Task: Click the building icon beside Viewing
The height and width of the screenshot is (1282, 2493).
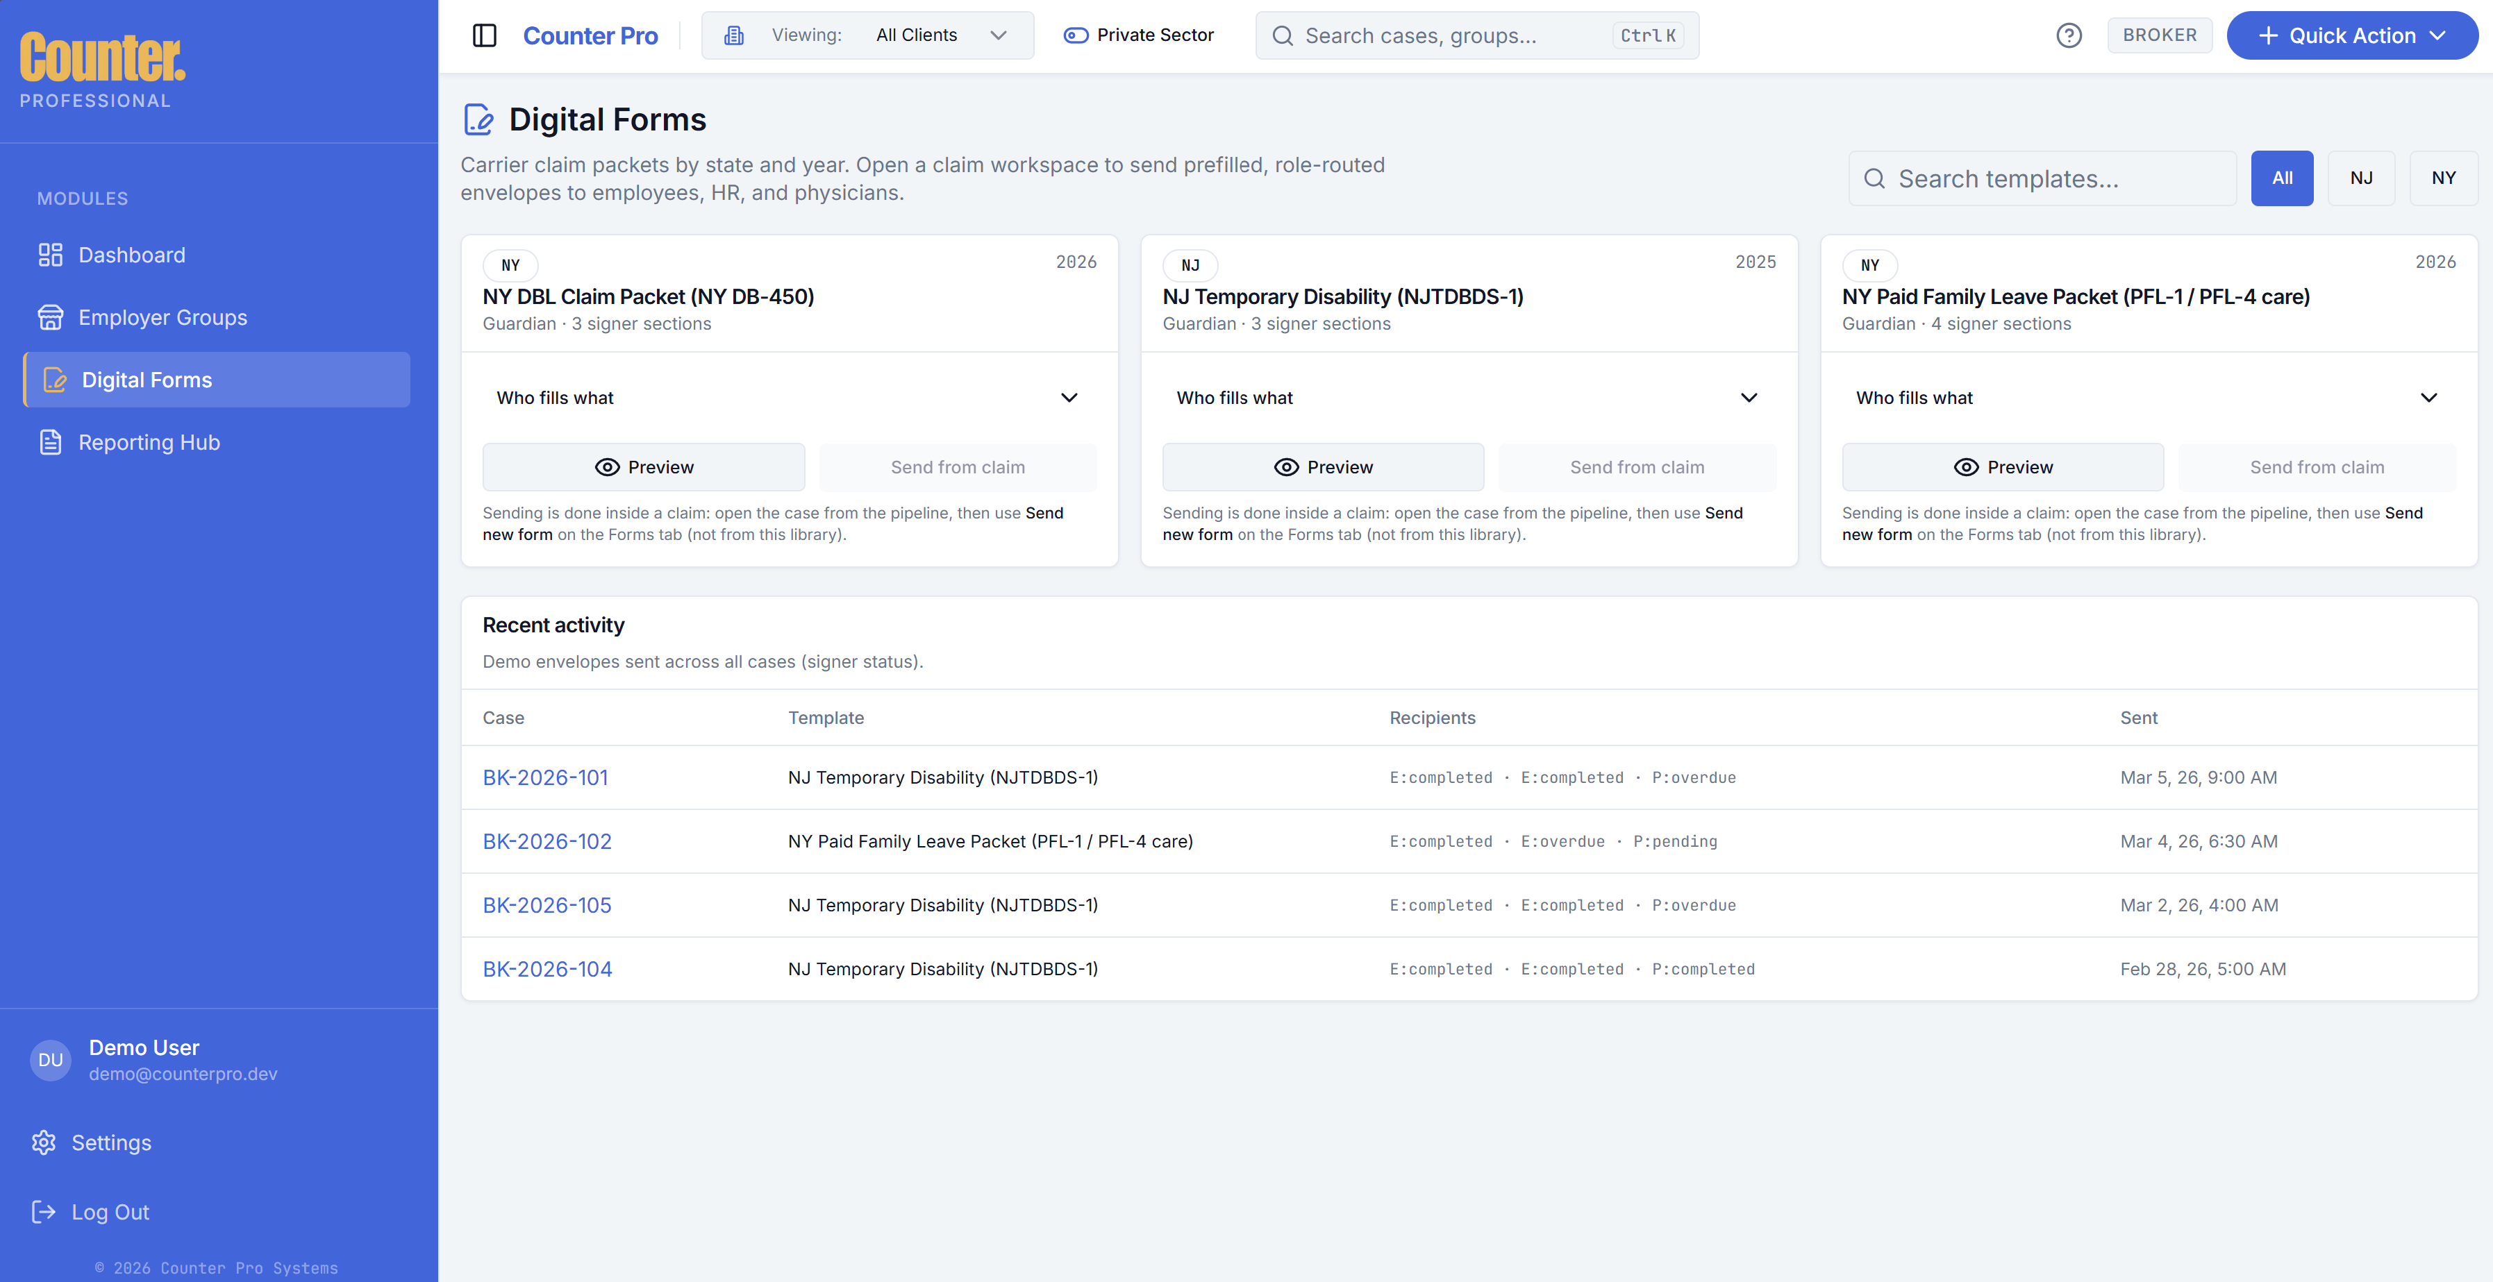Action: 733,35
